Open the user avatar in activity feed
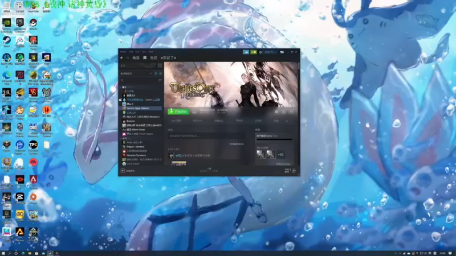Screen dimensions: 456x256 point(171,156)
